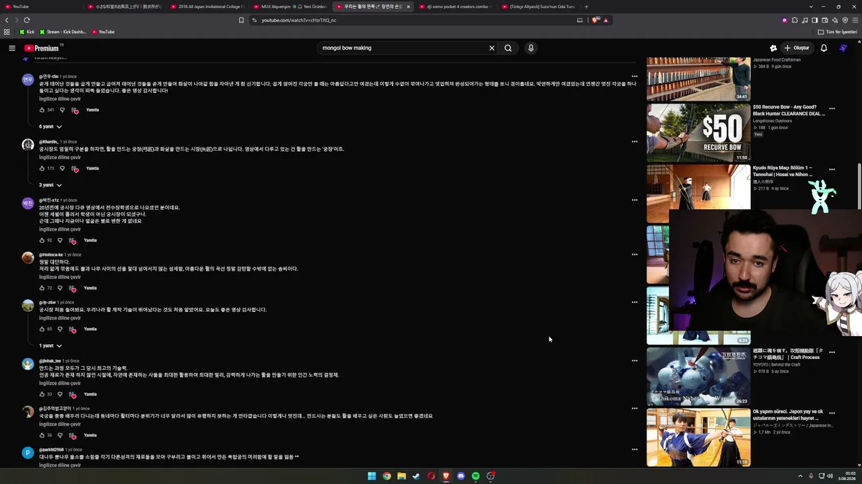
Task: Open the $50 Recurve Bow video thumbnail
Action: click(698, 132)
